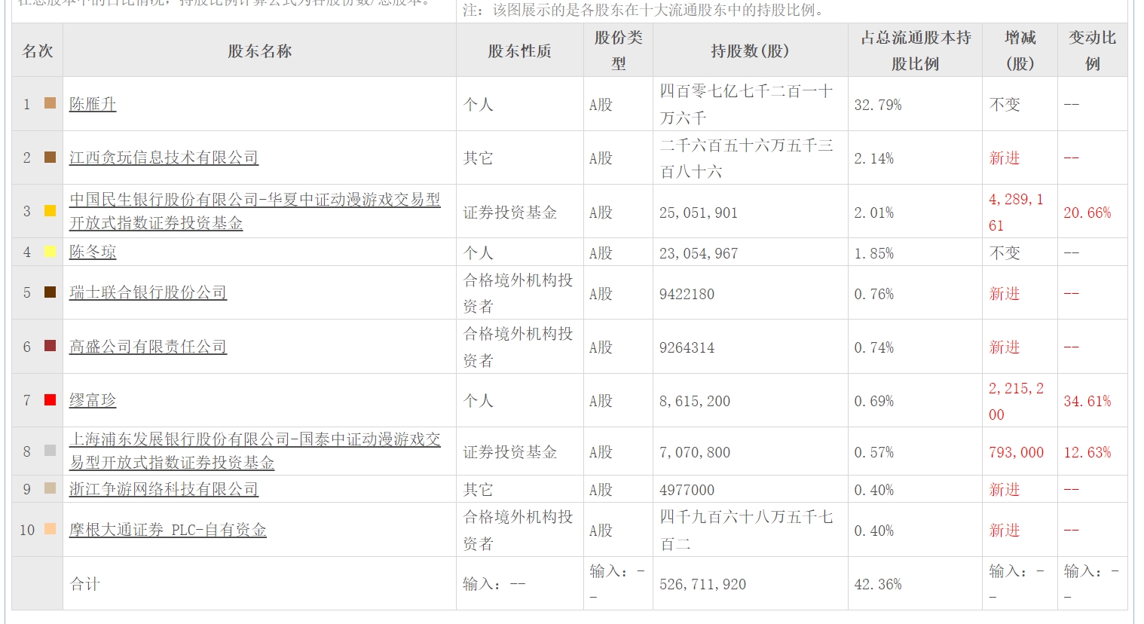
Task: Click the 变动比例 column header
Action: point(1093,50)
